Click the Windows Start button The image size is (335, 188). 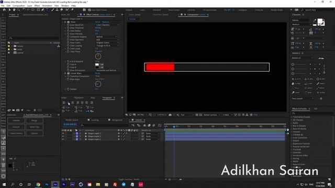point(4,184)
